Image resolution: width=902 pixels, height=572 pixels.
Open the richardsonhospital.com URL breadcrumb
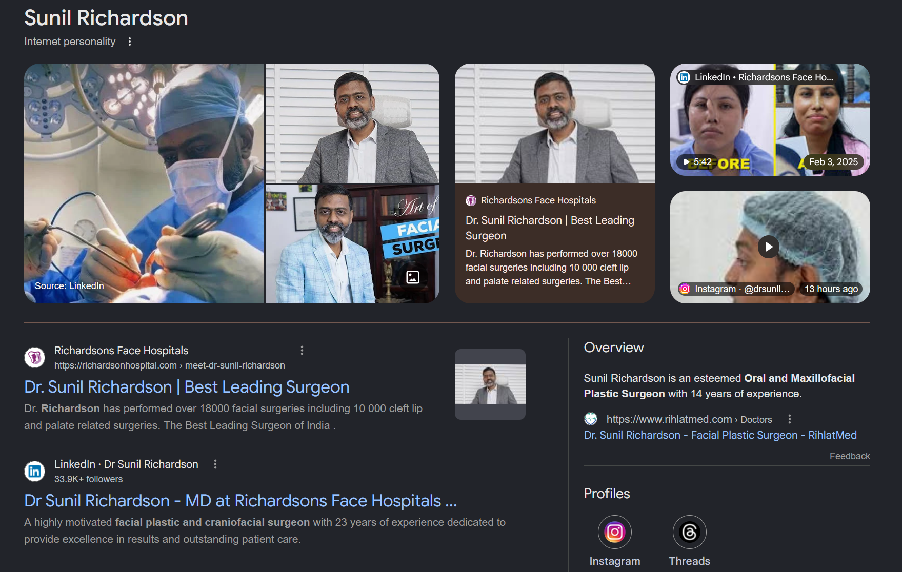pyautogui.click(x=170, y=365)
